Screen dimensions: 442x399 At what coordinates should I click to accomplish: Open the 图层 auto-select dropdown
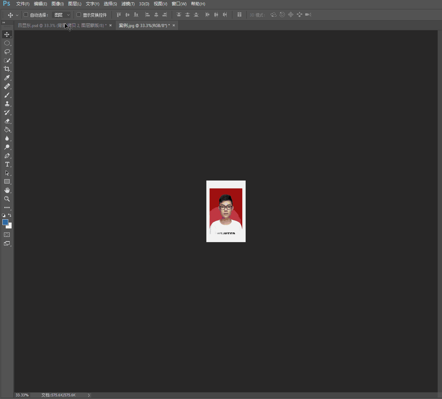[62, 15]
